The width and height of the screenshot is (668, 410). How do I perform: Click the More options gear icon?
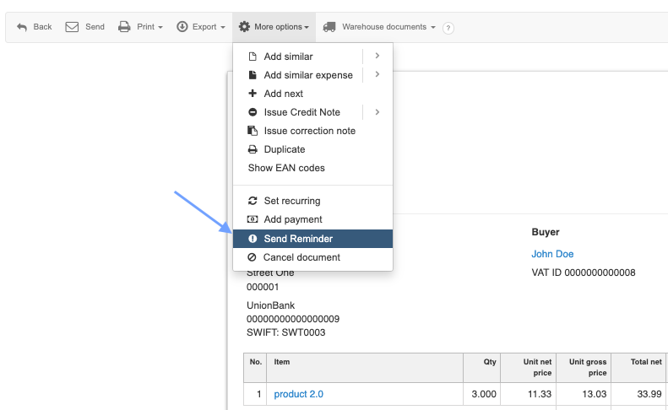coord(244,27)
